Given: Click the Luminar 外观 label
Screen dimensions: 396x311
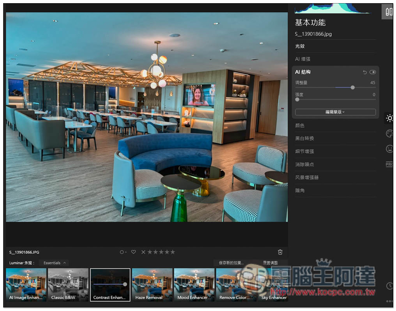Looking at the screenshot, I should pos(22,263).
